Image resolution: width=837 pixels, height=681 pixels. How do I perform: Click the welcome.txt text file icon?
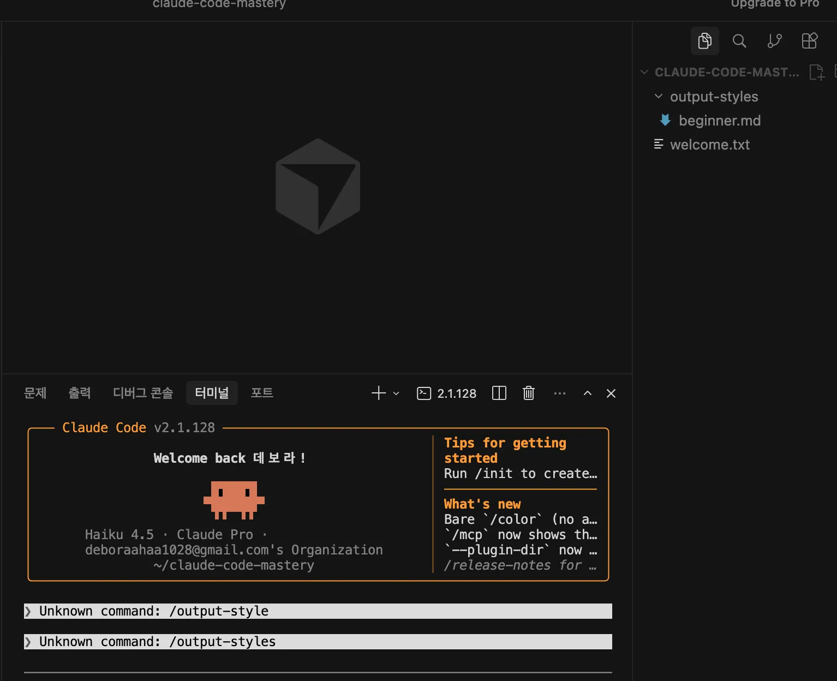point(659,144)
